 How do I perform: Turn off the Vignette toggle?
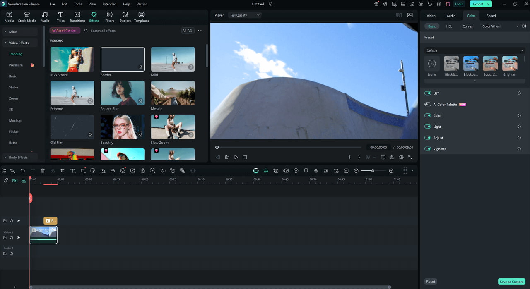click(428, 149)
